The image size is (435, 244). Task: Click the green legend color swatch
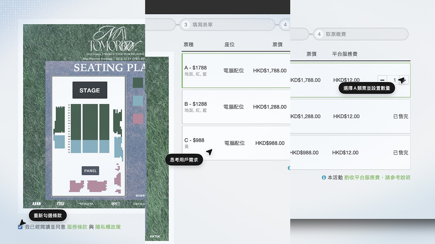pos(138,83)
